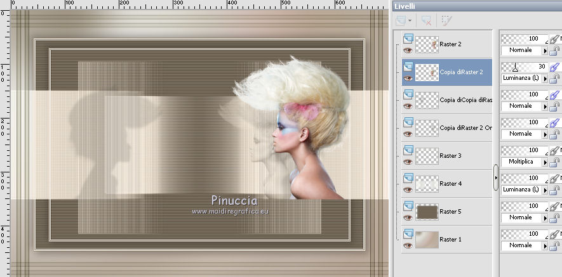This screenshot has width=562, height=277.
Task: Open Luminanza (L) blend dropdown for Raster 4
Action: 525,190
